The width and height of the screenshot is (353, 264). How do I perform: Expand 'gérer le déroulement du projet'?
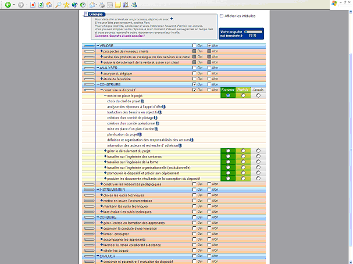point(105,151)
